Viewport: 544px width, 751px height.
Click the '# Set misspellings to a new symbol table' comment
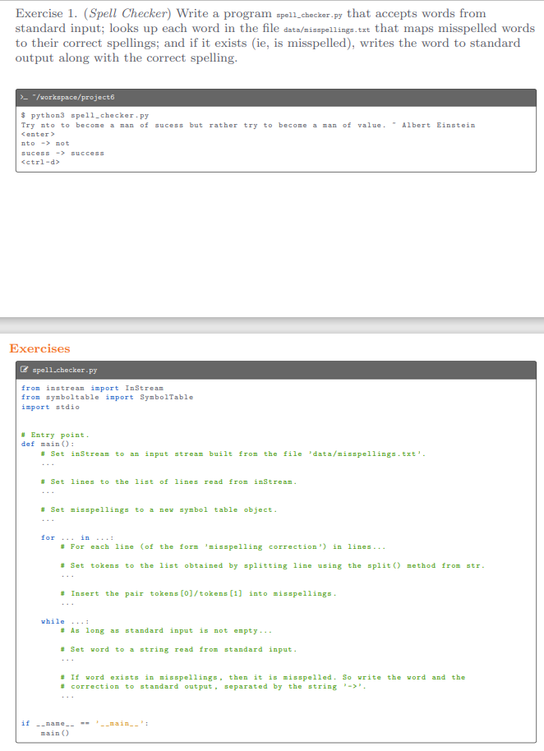point(159,509)
